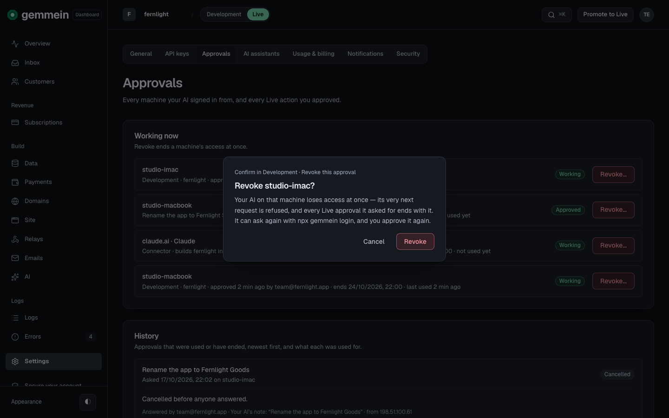Image resolution: width=669 pixels, height=418 pixels.
Task: Click the Domains globe icon
Action: 15,201
